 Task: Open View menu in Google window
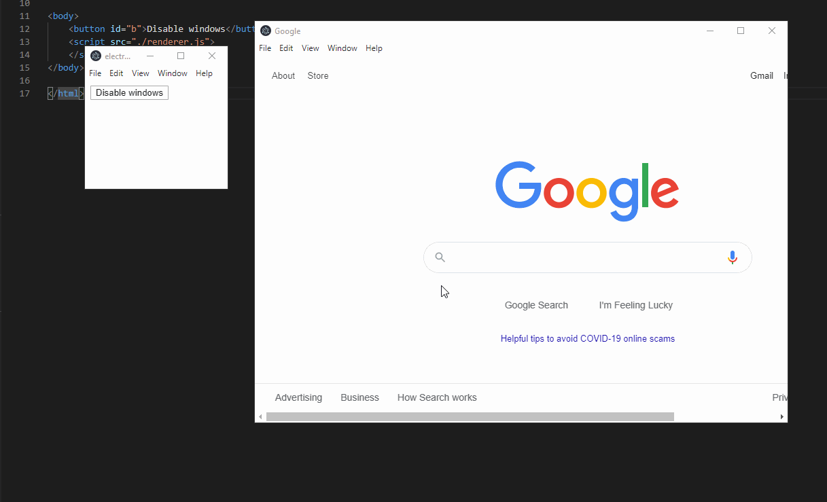311,48
